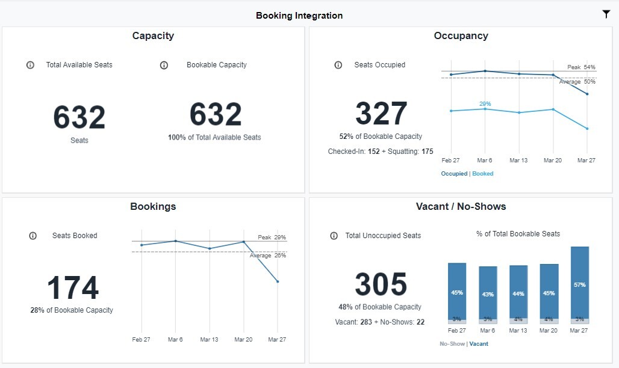Click info icon beside Seats Occupied
Screen dimensions: 619x368
click(x=338, y=65)
